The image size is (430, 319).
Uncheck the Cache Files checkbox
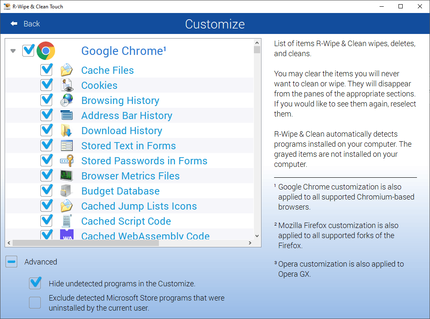coord(46,70)
